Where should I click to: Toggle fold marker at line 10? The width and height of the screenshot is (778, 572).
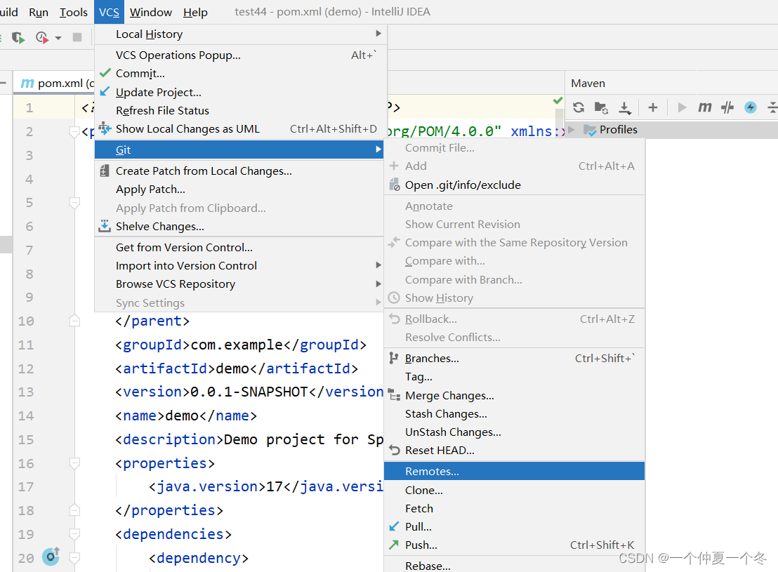point(74,321)
